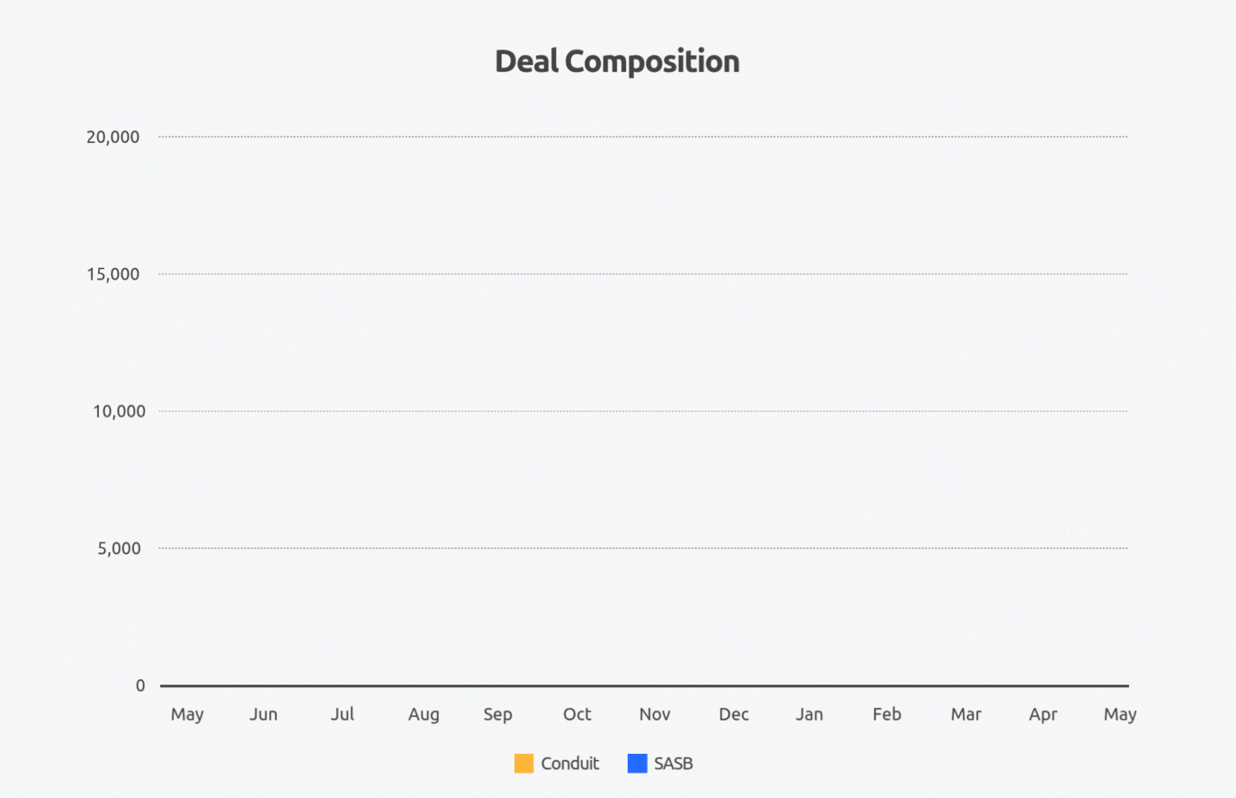Click the Aug x-axis label

[423, 715]
